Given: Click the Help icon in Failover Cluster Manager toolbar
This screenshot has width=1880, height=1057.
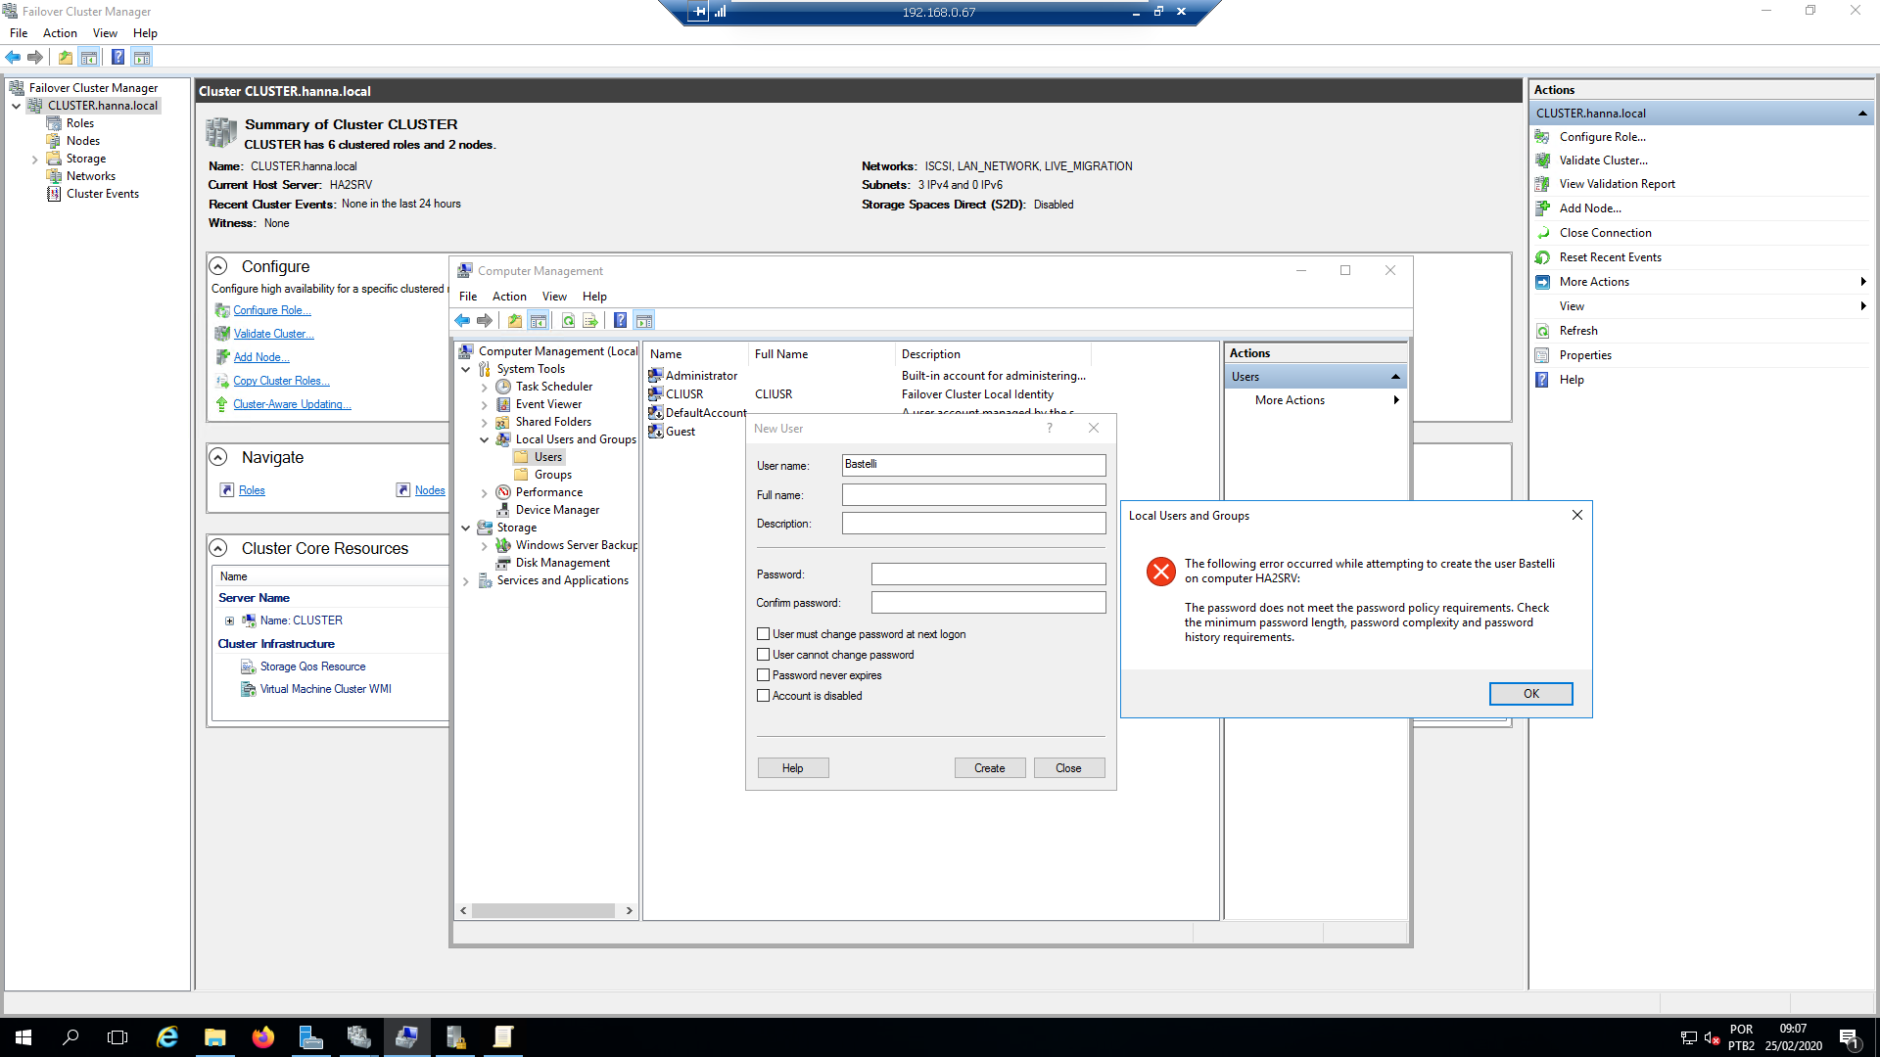Looking at the screenshot, I should [117, 57].
